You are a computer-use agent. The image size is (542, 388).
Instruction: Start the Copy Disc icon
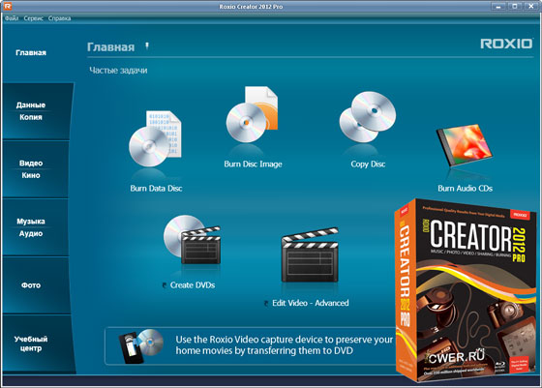pos(368,117)
